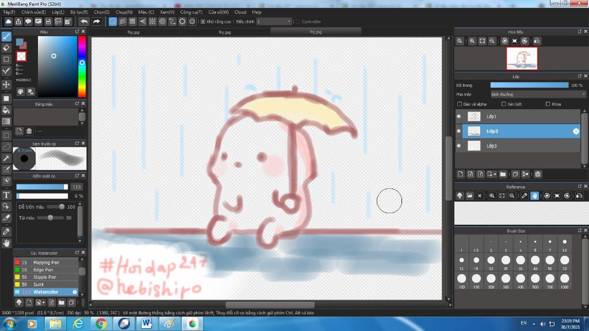The height and width of the screenshot is (331, 589).
Task: Enable the Bảo vệ alpha checkbox
Action: [x=460, y=104]
